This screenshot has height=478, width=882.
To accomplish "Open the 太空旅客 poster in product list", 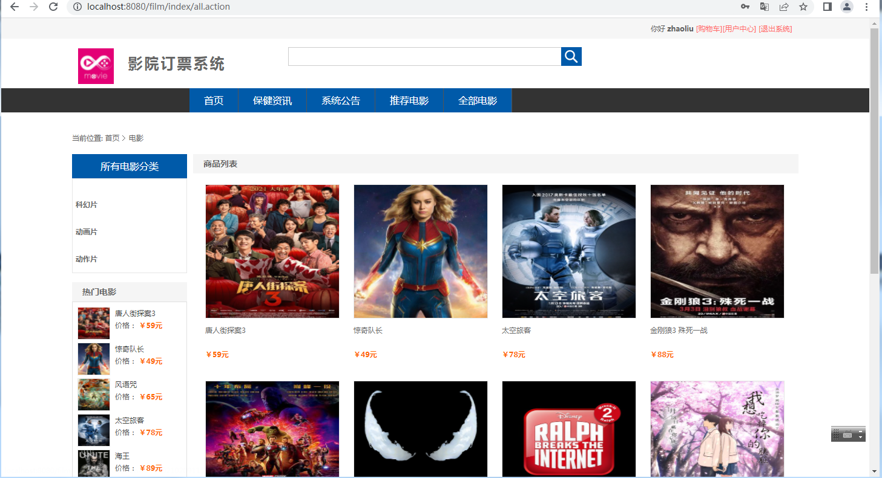I will (x=569, y=251).
